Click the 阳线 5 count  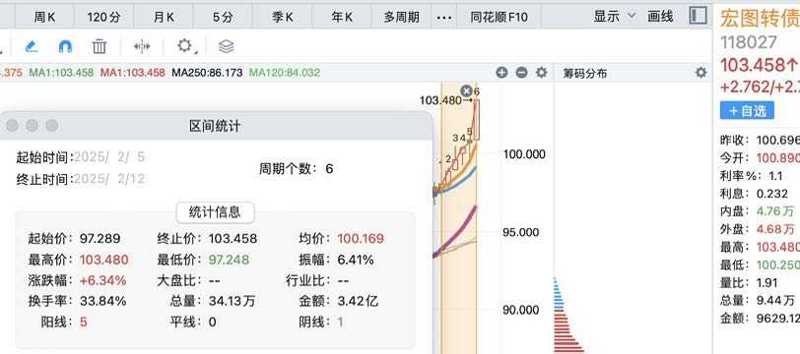coord(84,322)
